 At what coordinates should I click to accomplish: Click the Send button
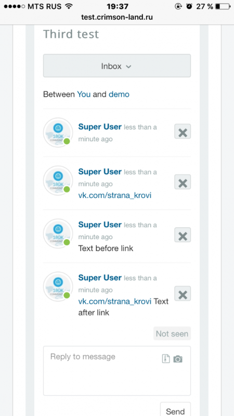click(175, 409)
